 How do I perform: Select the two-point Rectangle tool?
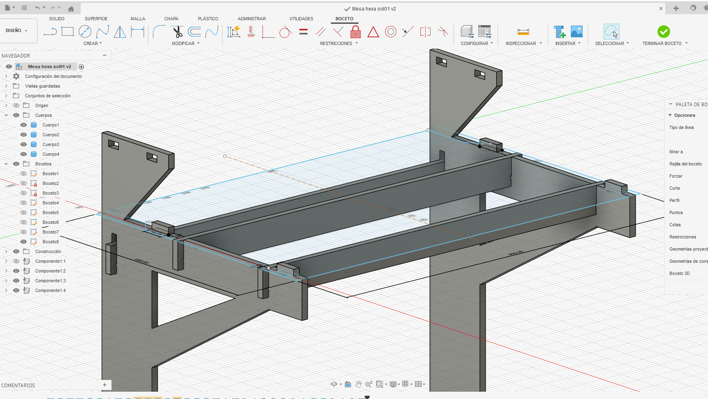pyautogui.click(x=67, y=32)
